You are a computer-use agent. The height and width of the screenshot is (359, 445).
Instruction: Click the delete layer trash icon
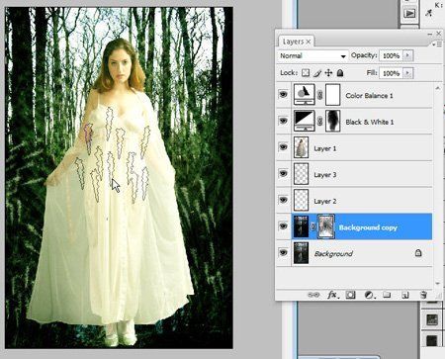423,295
